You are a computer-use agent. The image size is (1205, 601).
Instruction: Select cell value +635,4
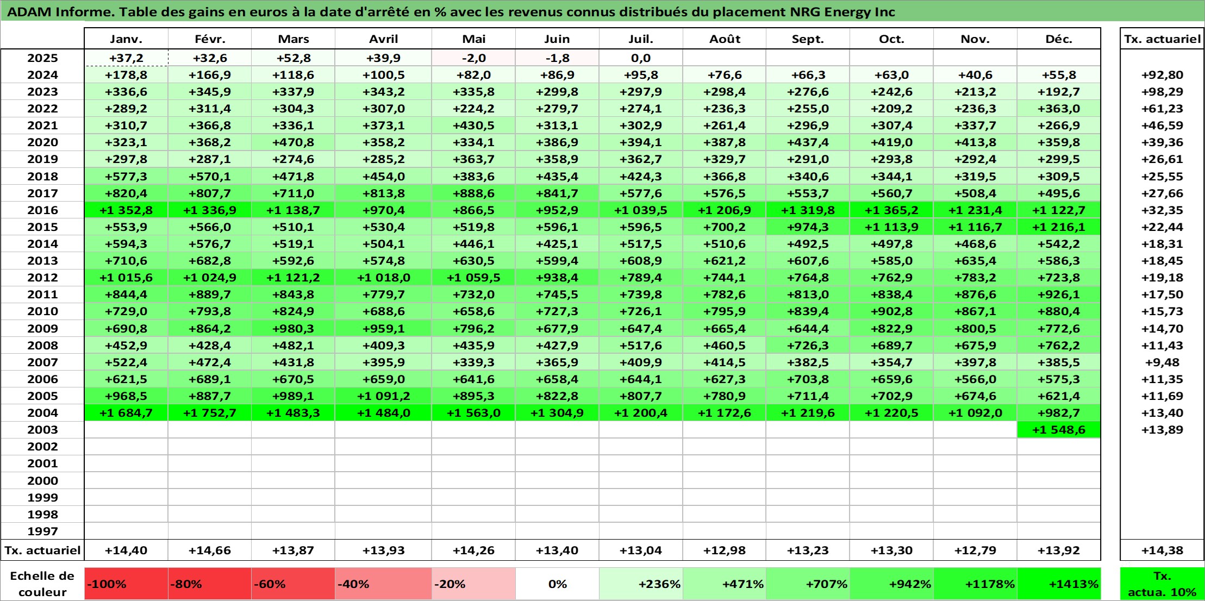pyautogui.click(x=975, y=261)
